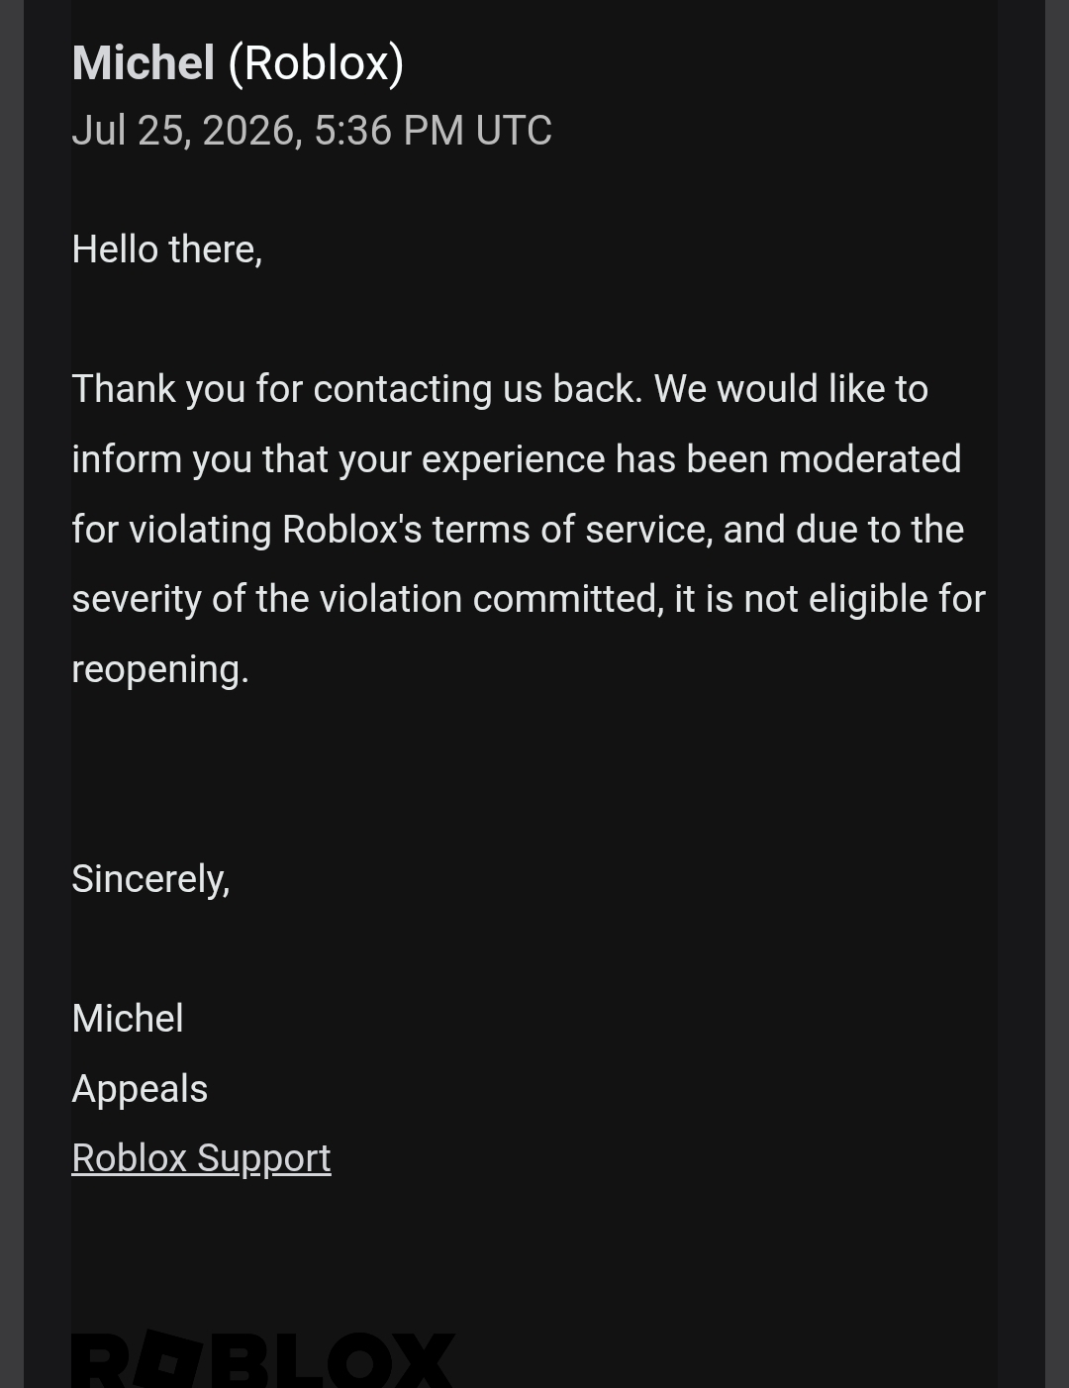Open the Roblox Support link
Viewport: 1069px width, 1388px height.
(201, 1158)
